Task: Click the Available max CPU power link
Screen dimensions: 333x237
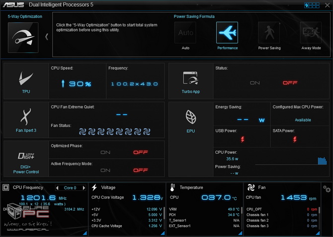Action: [x=303, y=120]
